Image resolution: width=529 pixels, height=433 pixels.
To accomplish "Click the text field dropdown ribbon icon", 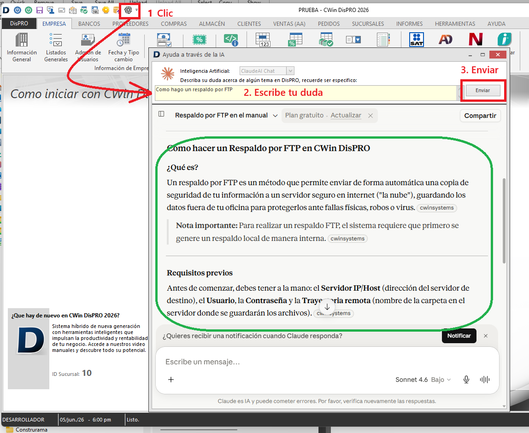I will [x=353, y=40].
